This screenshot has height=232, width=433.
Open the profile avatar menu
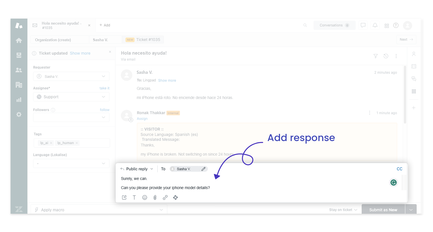pyautogui.click(x=408, y=25)
